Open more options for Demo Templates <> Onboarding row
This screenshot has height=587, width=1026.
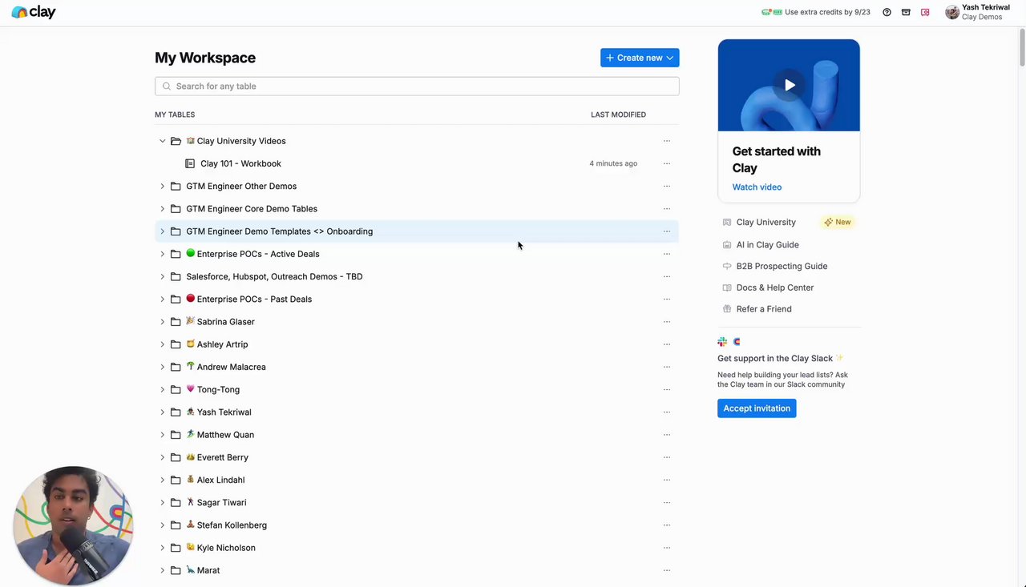click(666, 231)
